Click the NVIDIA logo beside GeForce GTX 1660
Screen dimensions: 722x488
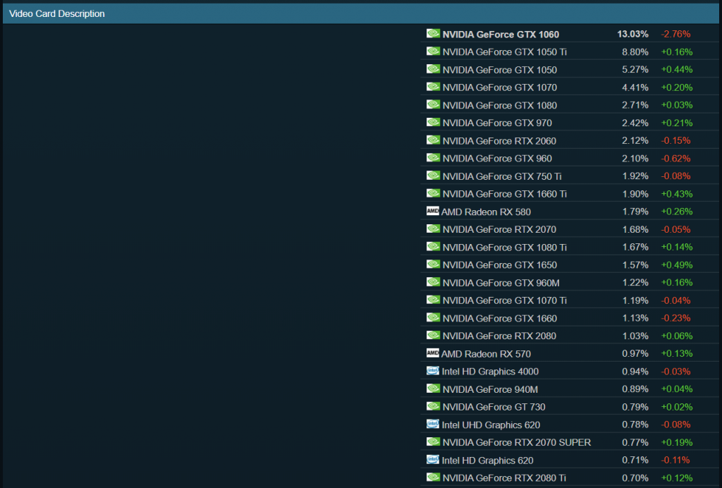coord(433,317)
